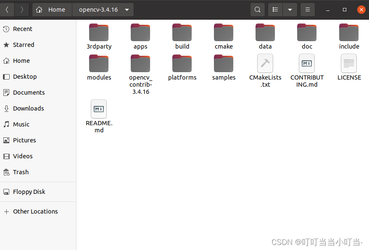Close the file manager window
The height and width of the screenshot is (250, 369).
click(x=361, y=10)
